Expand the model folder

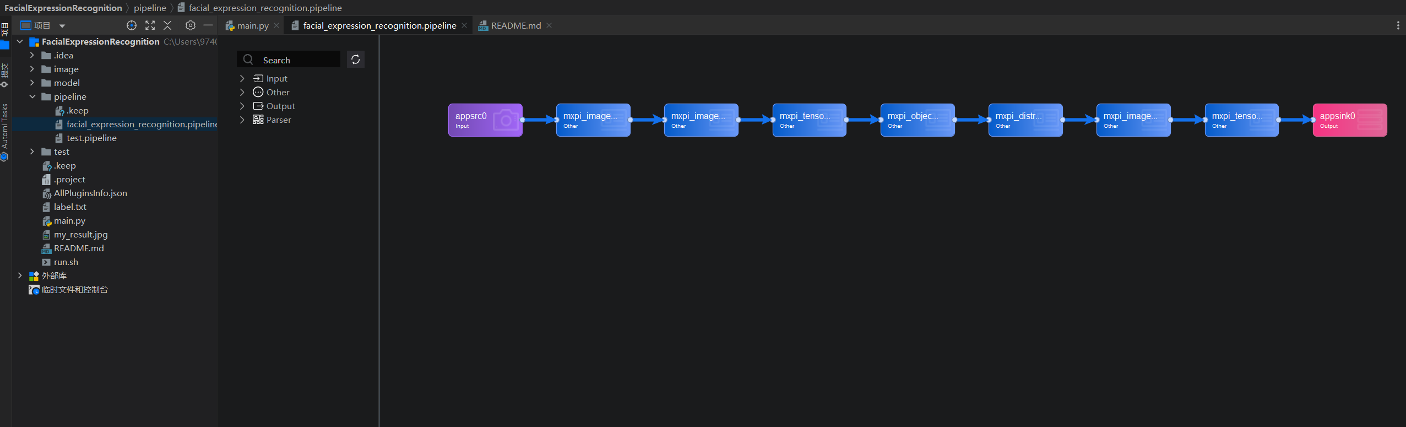tap(32, 83)
